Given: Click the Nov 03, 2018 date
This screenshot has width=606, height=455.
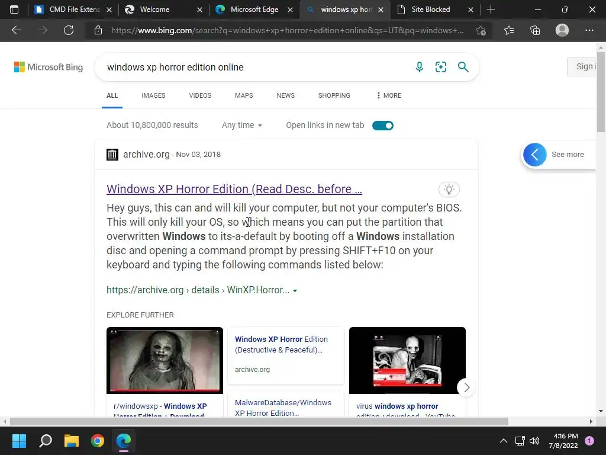Looking at the screenshot, I should [x=198, y=155].
